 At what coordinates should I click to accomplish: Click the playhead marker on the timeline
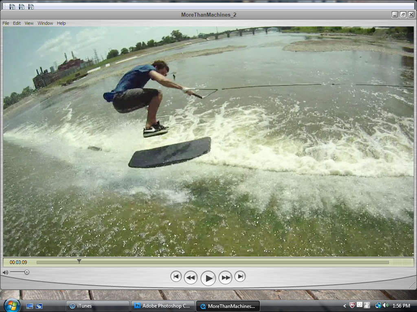[x=79, y=262]
